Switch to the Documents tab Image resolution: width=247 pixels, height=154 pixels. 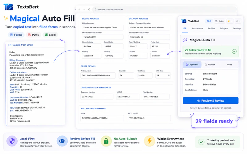pyautogui.click(x=198, y=28)
